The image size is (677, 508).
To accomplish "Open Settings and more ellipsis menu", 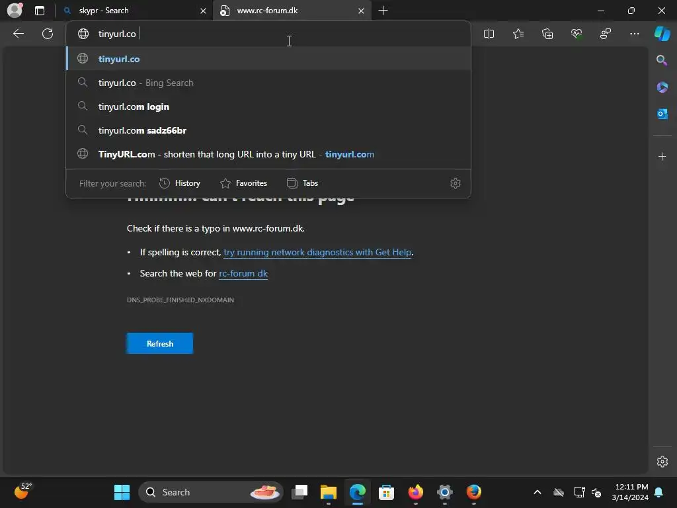I will pos(634,34).
